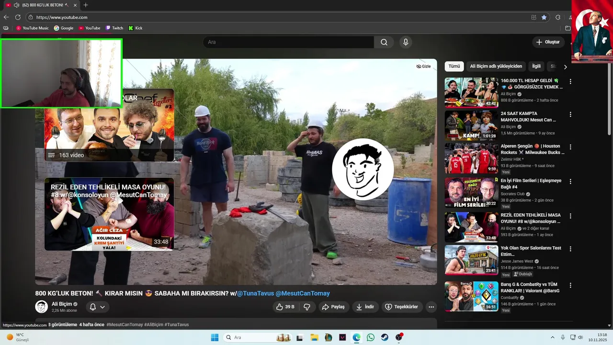Click the bookmark star in the address bar
The width and height of the screenshot is (613, 345).
544,17
